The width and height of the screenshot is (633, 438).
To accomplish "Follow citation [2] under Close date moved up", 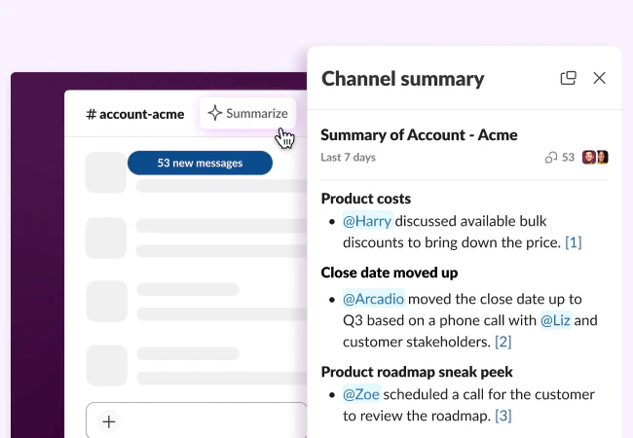I will [x=503, y=342].
